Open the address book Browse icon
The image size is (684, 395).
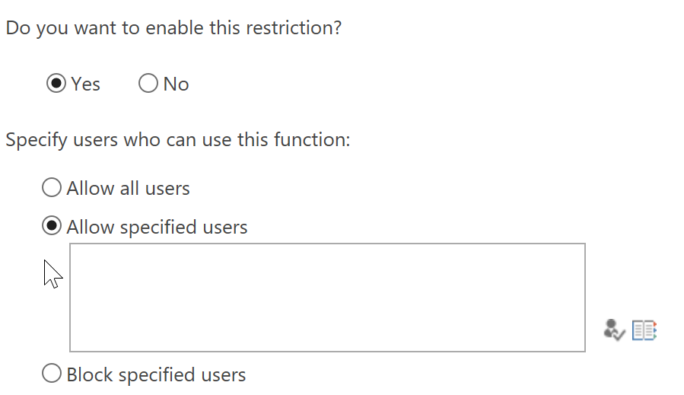click(x=644, y=330)
